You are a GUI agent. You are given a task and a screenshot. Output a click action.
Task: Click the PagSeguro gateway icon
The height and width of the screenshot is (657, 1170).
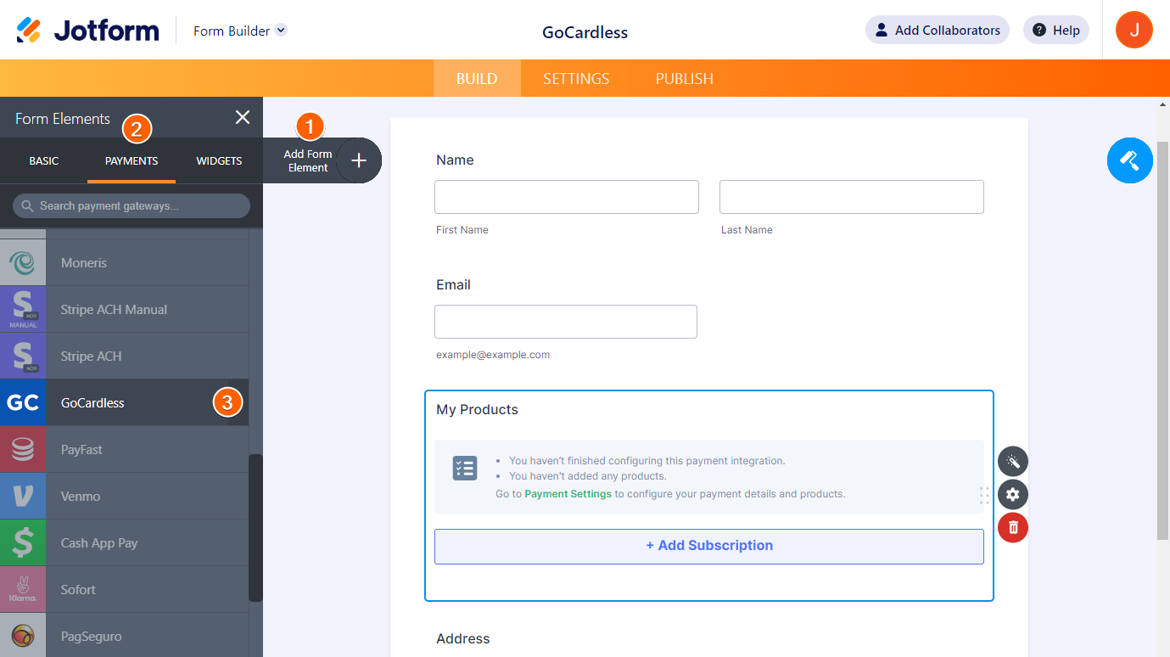click(x=23, y=635)
